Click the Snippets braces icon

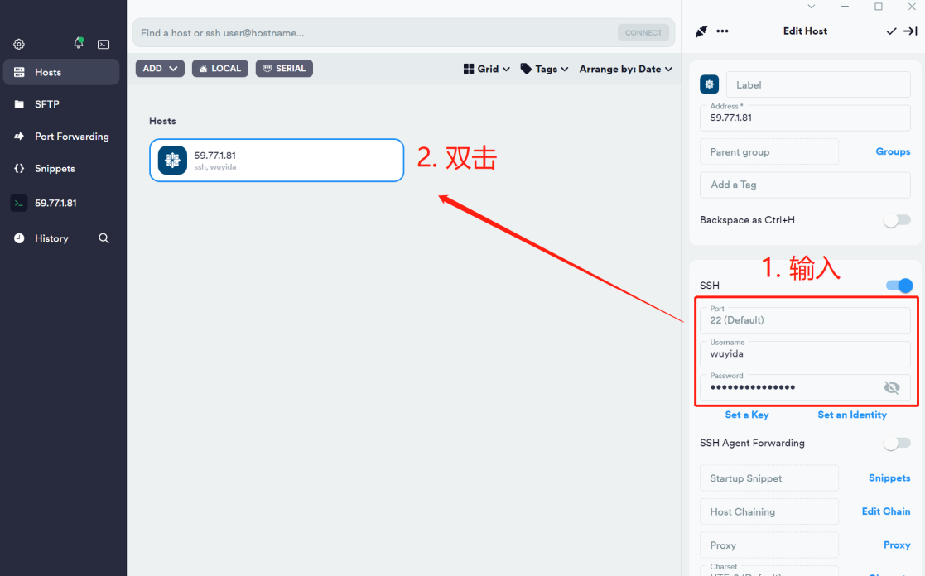tap(19, 169)
